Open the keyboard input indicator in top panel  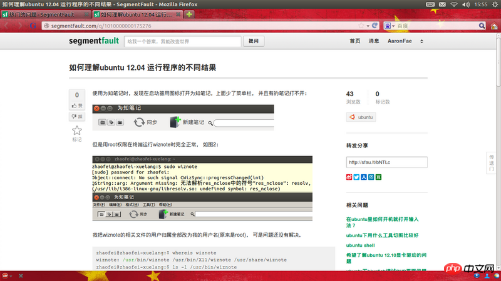pos(430,4)
